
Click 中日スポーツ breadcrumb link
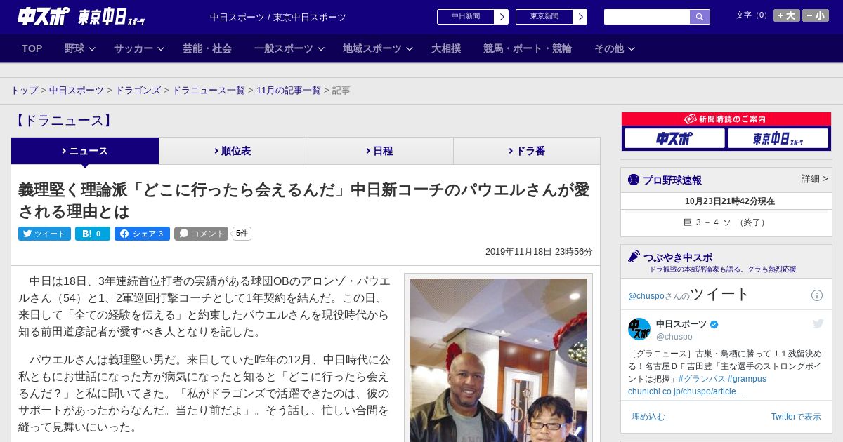tap(77, 91)
